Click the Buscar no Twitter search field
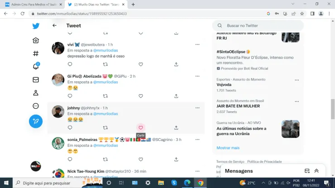335x188 pixels. point(258,26)
